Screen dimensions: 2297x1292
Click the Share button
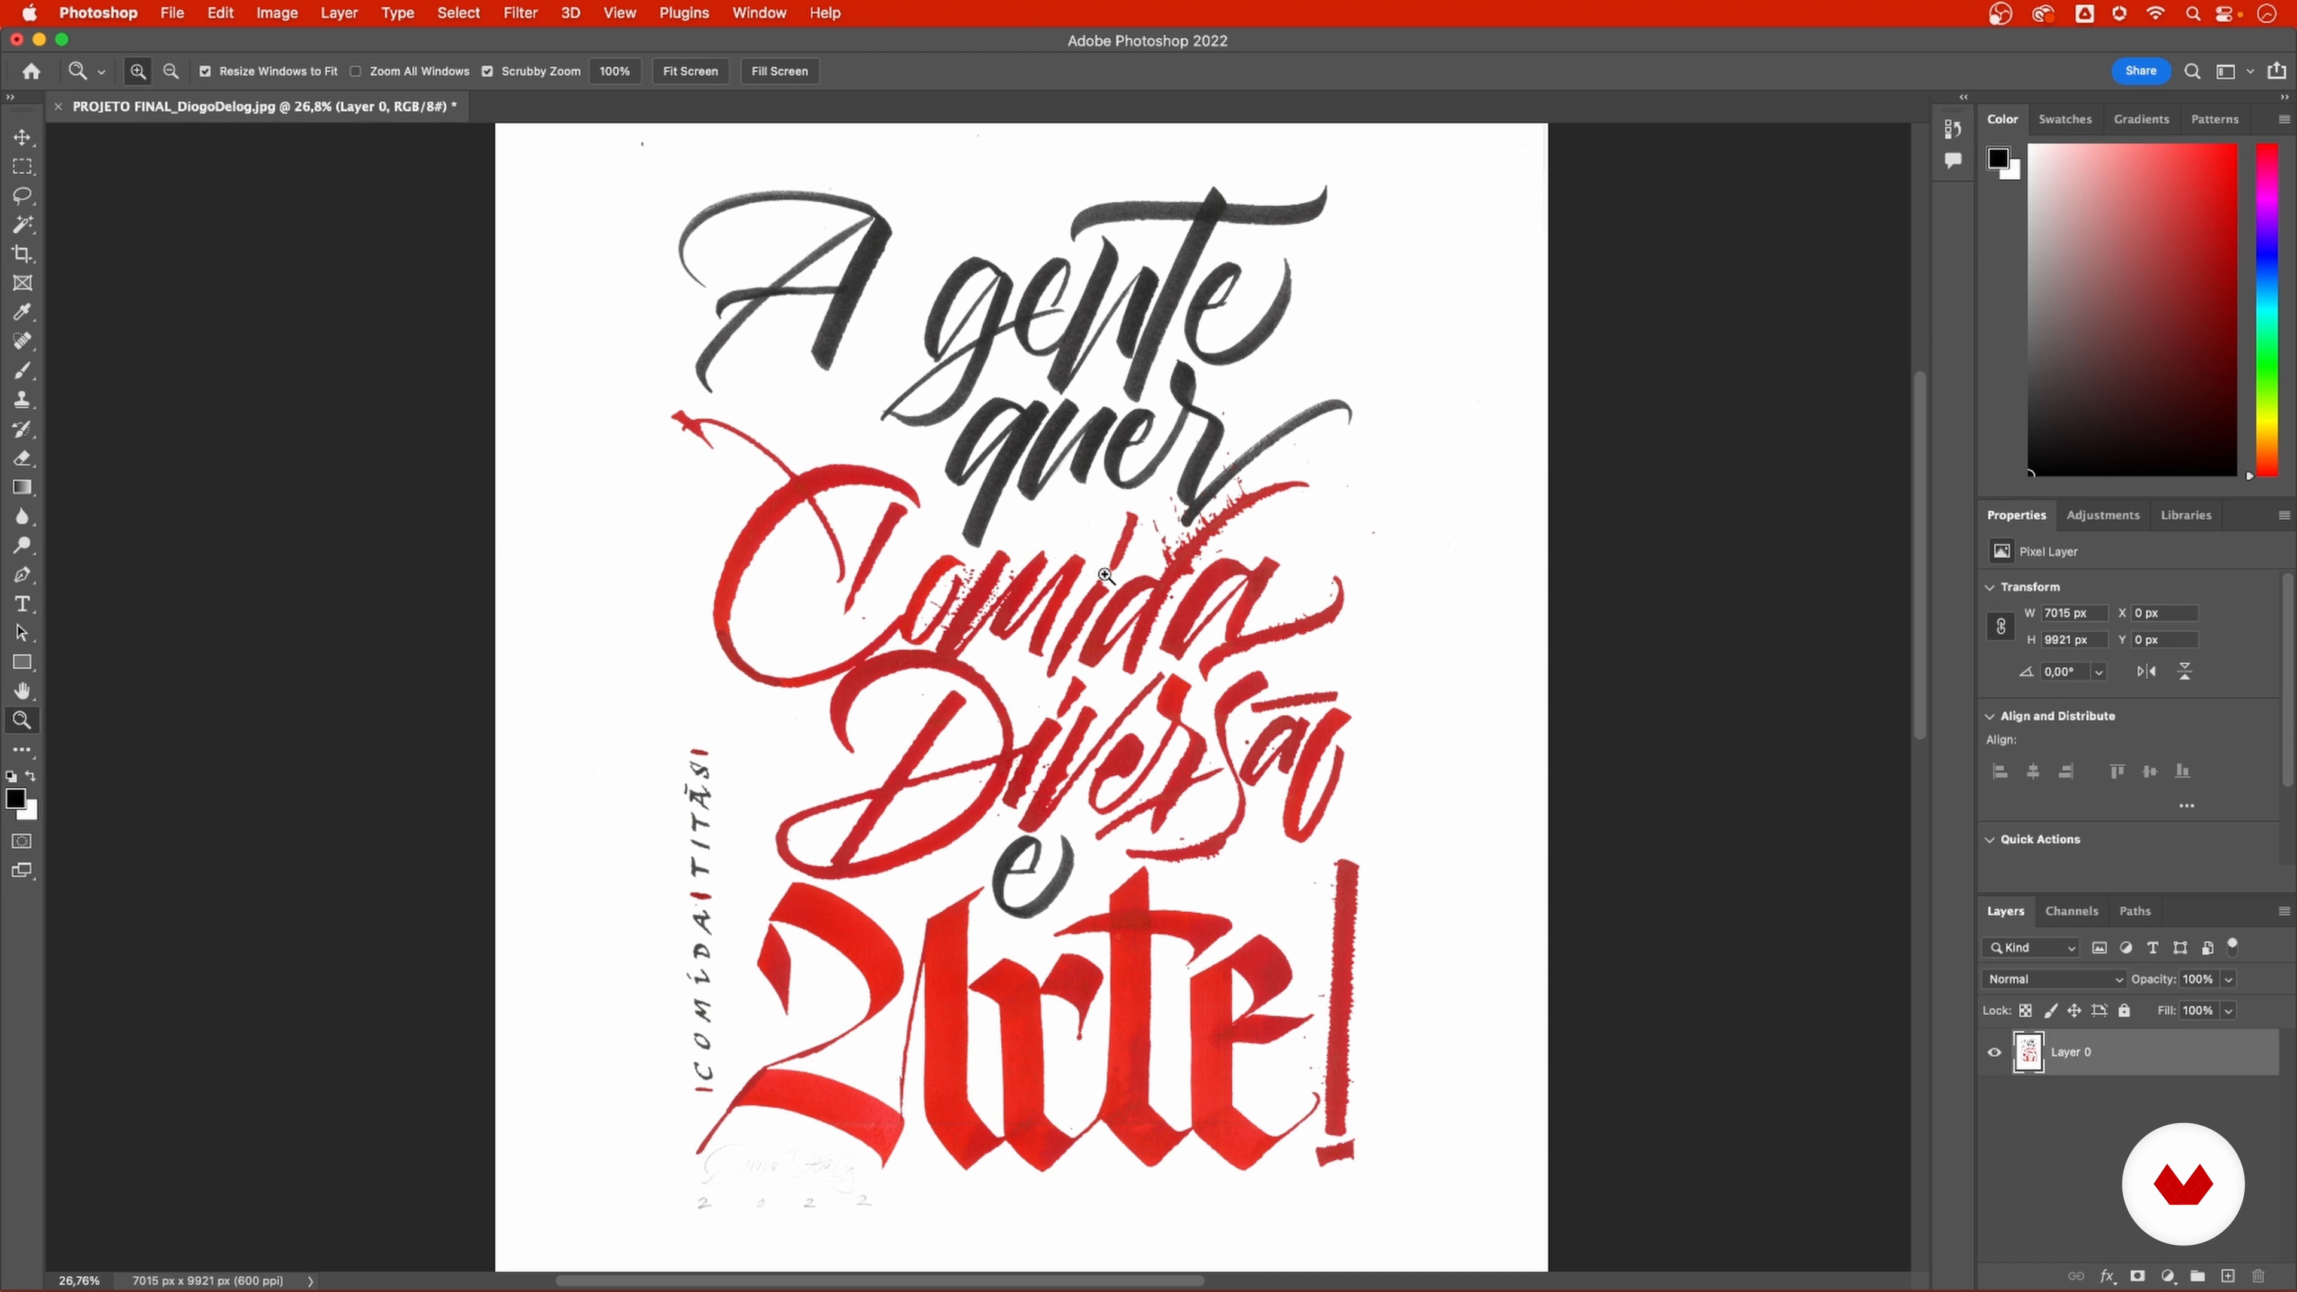(2140, 71)
